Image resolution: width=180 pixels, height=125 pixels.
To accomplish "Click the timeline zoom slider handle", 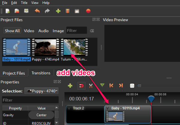I will pos(139,86).
